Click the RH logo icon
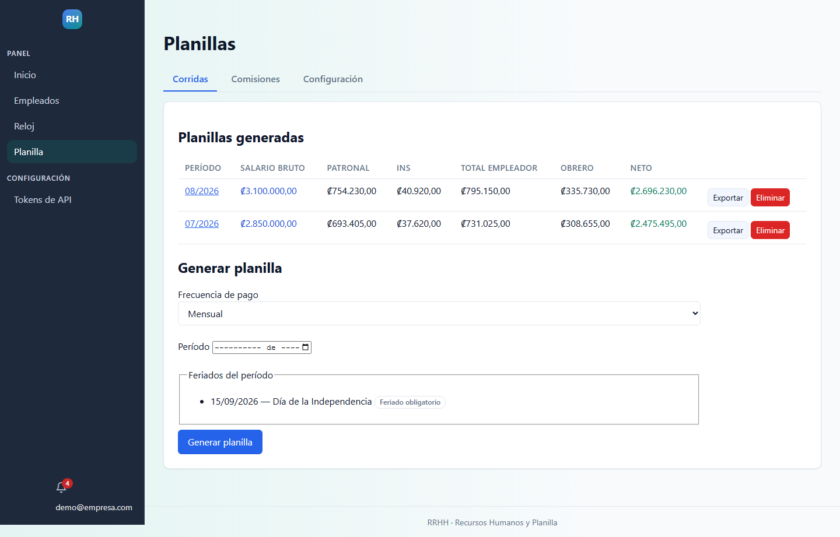The image size is (840, 537). 72,19
